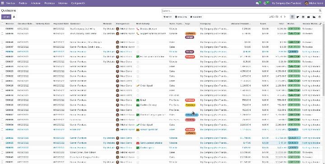The height and width of the screenshot is (164, 325).
Task: Switch to kanban view
Action: [x=298, y=17]
